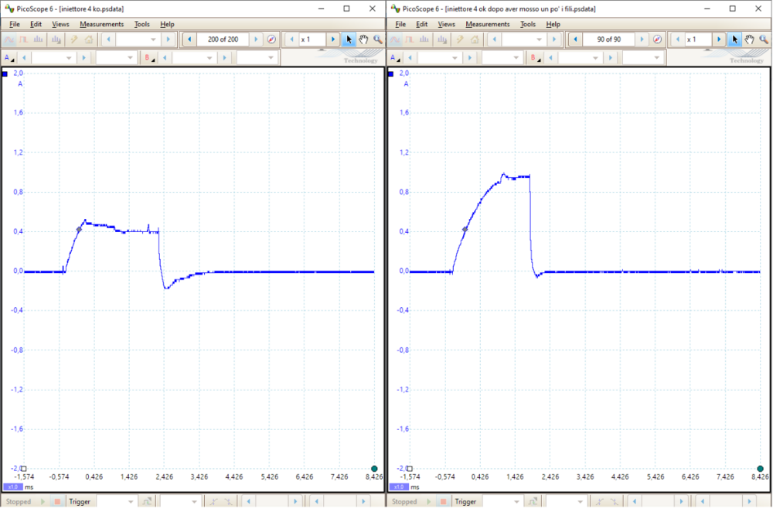Viewport: 773px width, 509px height.
Task: Select arrow pointer tool in right window
Action: (x=735, y=39)
